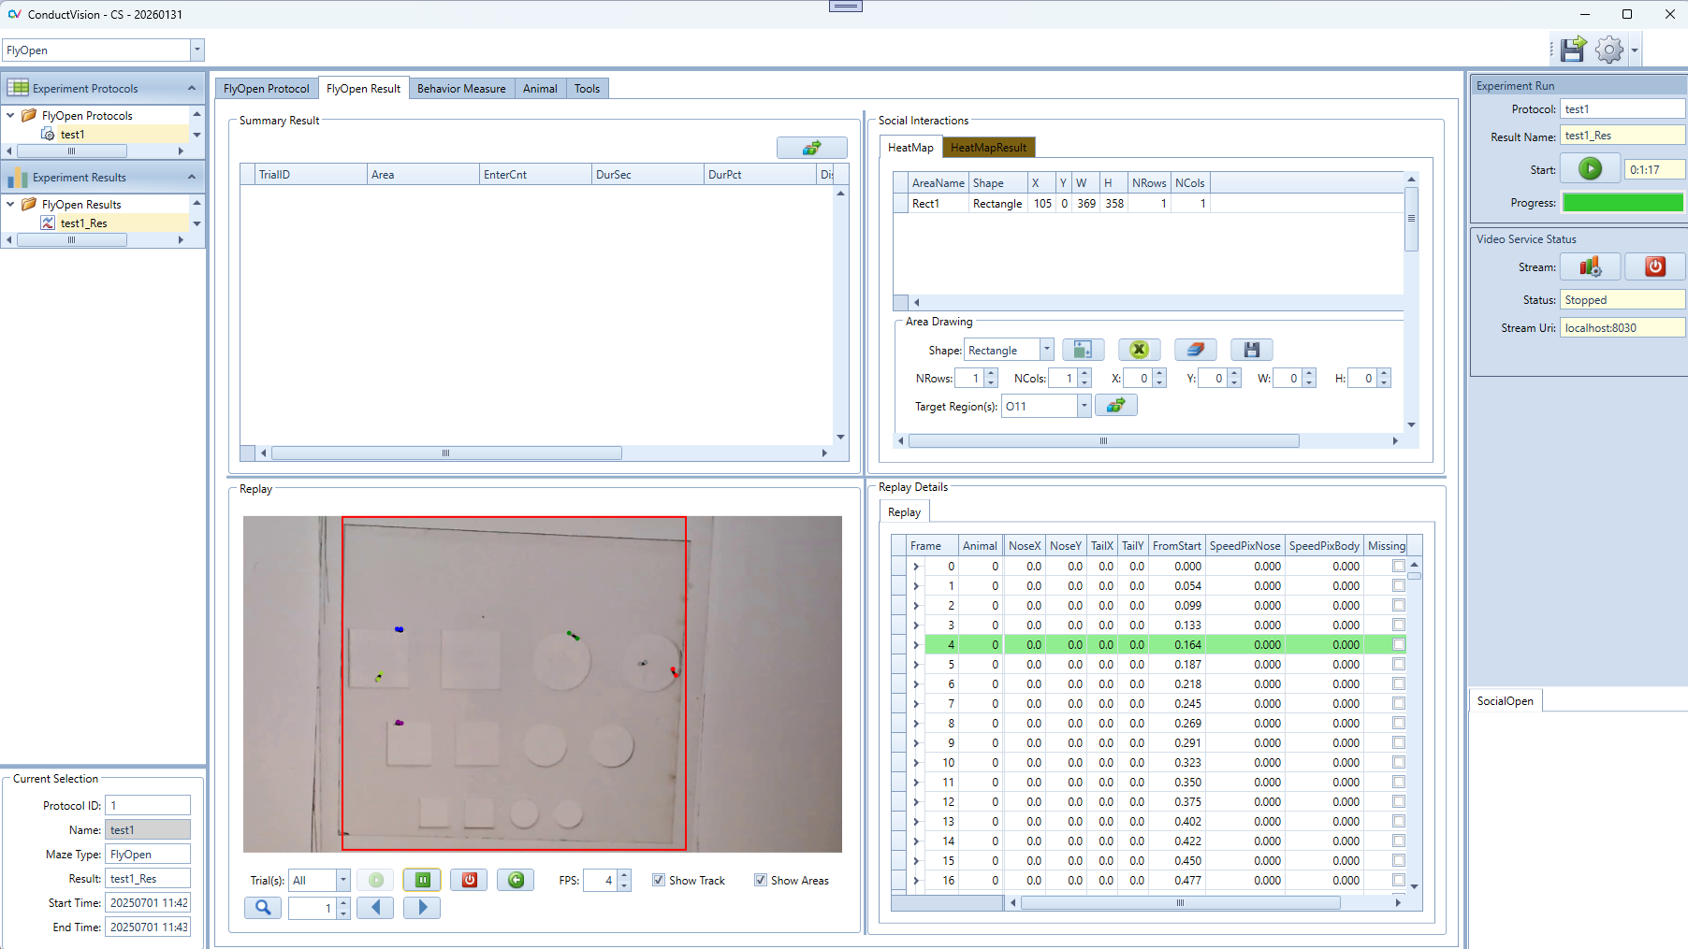This screenshot has width=1688, height=949.
Task: Start the experiment run with green play button
Action: click(1590, 169)
